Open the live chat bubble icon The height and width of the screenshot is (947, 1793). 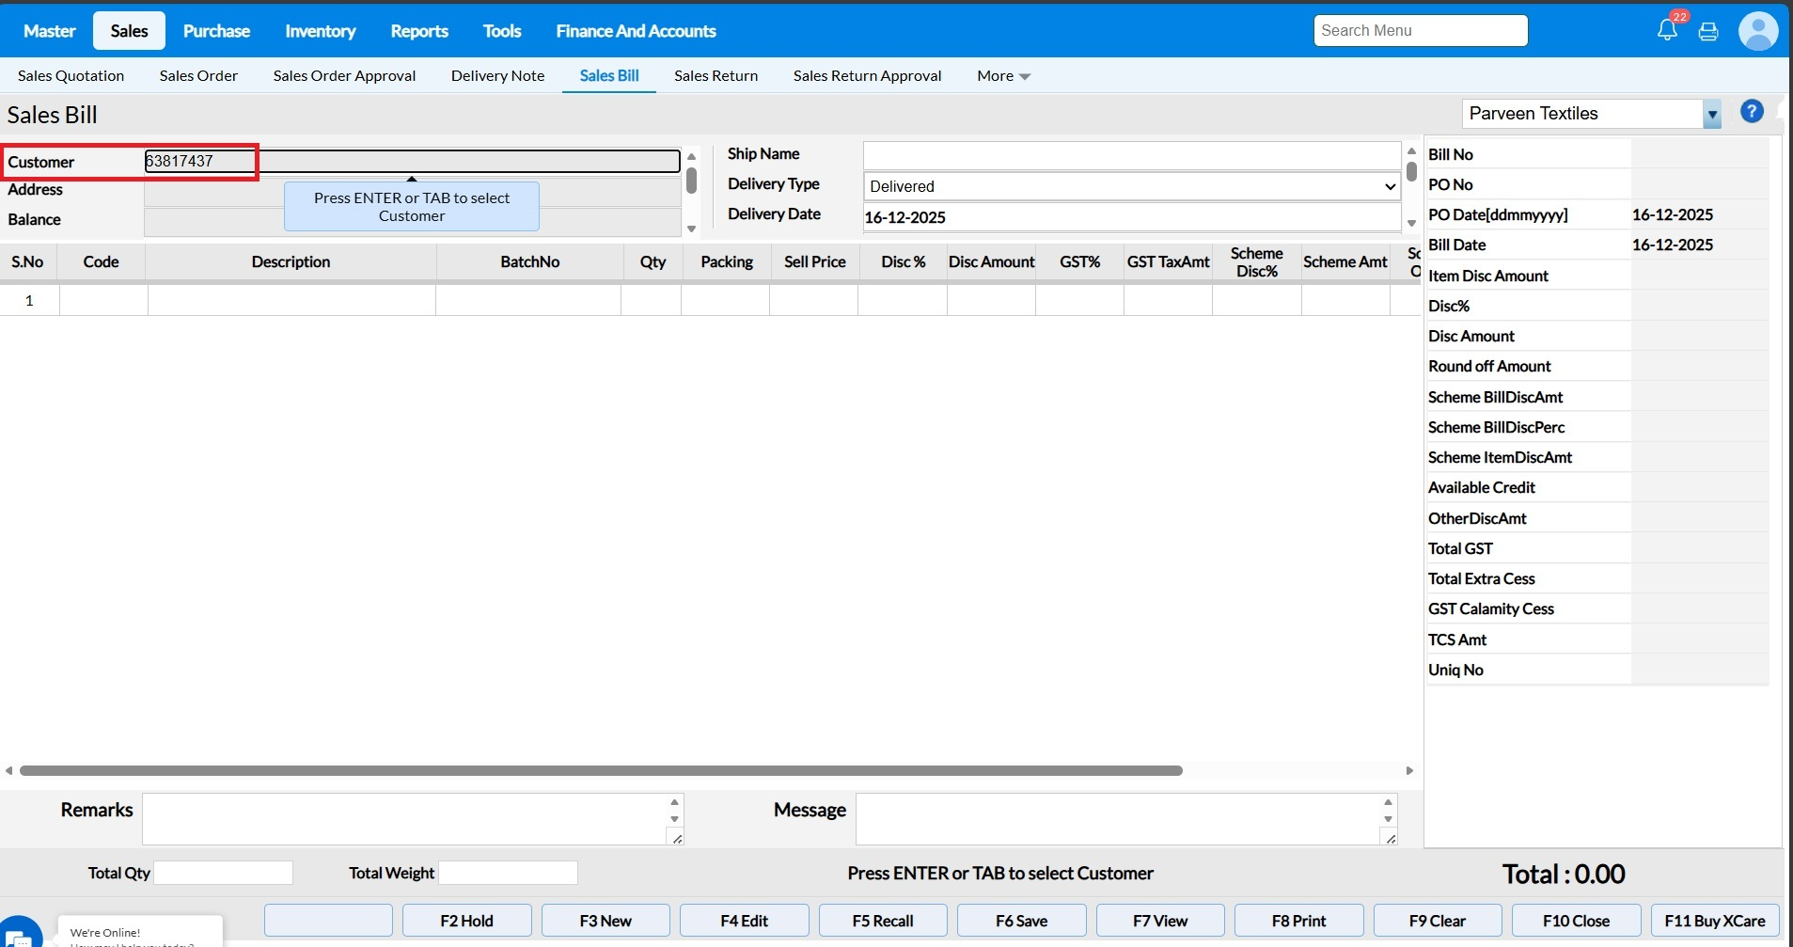click(19, 935)
